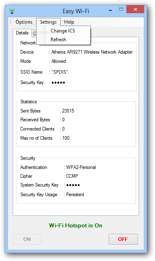The width and height of the screenshot is (155, 261).
Task: Click the Device label
Action: 27,52
